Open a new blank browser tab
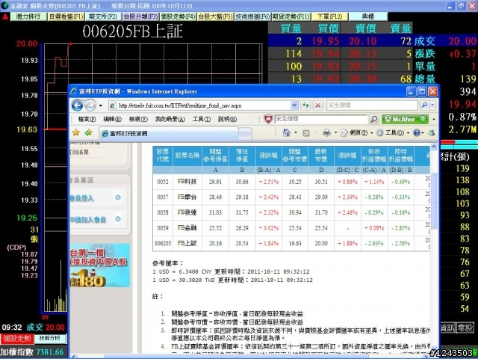The image size is (478, 359). [x=245, y=134]
